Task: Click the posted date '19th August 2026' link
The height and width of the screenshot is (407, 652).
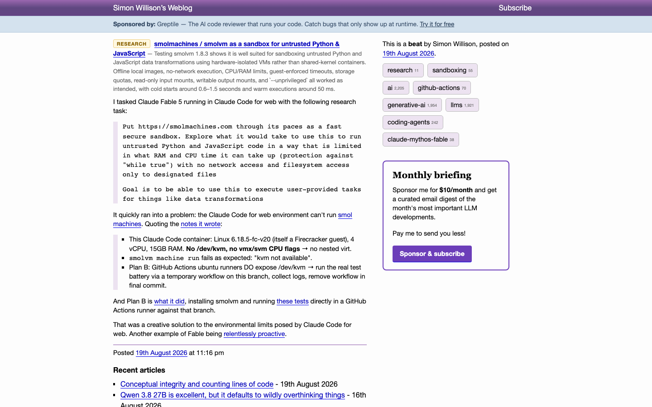Action: [x=161, y=353]
